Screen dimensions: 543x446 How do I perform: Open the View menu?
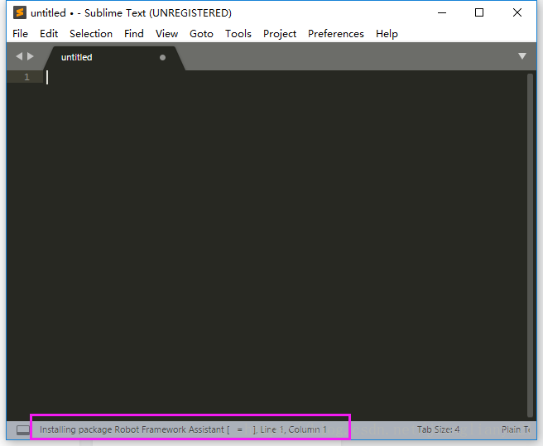(x=166, y=34)
